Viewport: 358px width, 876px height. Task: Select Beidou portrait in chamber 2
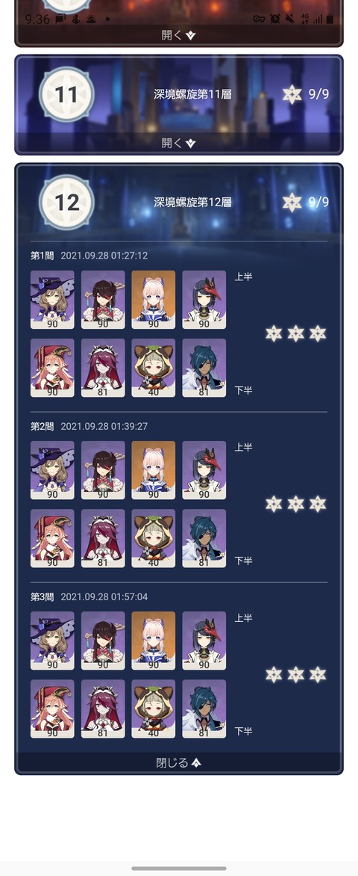[103, 470]
